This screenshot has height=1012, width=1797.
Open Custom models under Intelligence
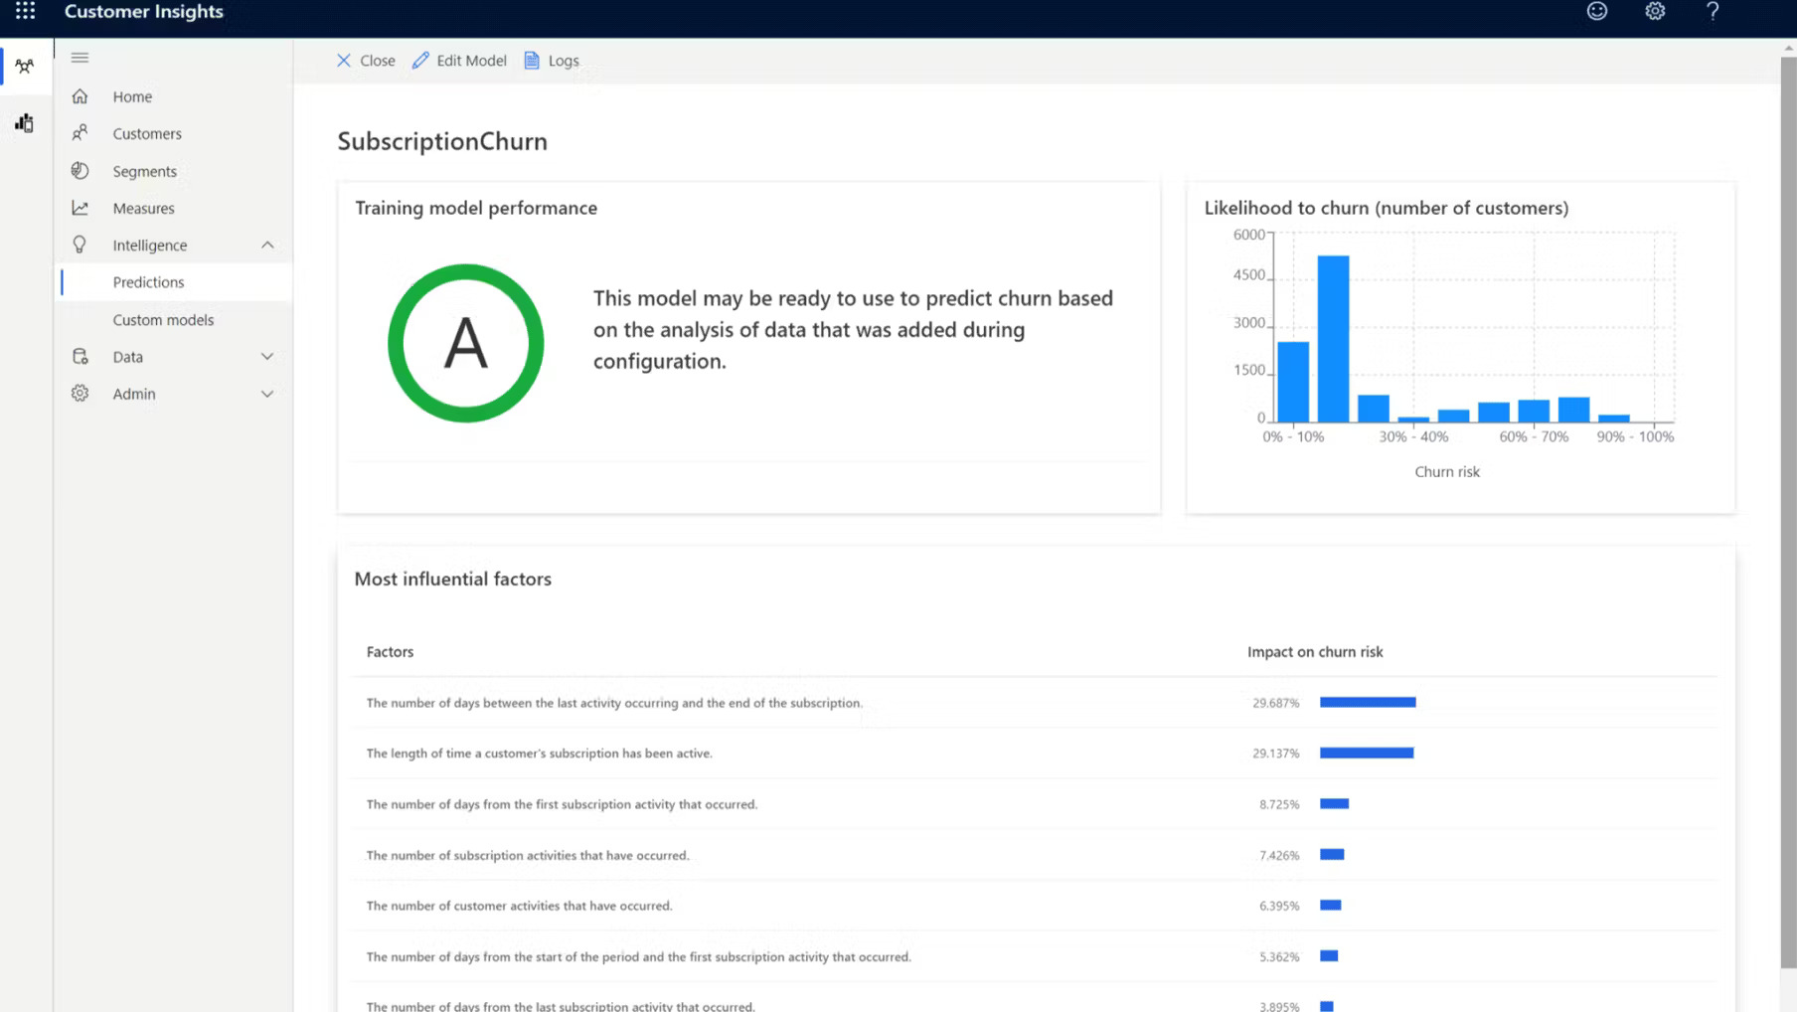[x=163, y=319]
